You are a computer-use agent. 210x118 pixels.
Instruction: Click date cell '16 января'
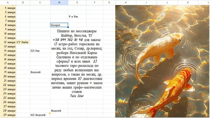[x=8, y=59]
